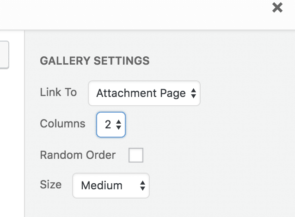The width and height of the screenshot is (295, 217).
Task: Click the Columns label
Action: click(63, 124)
